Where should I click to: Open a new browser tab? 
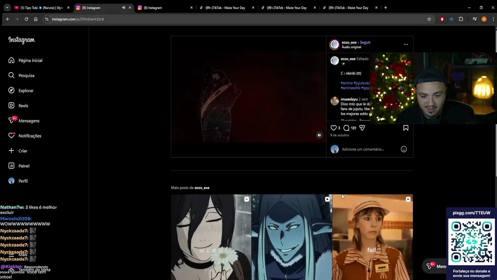click(x=386, y=7)
